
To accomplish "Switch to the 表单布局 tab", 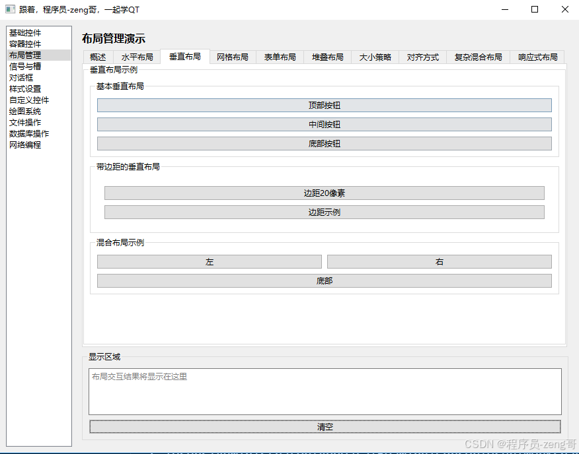I will click(280, 57).
